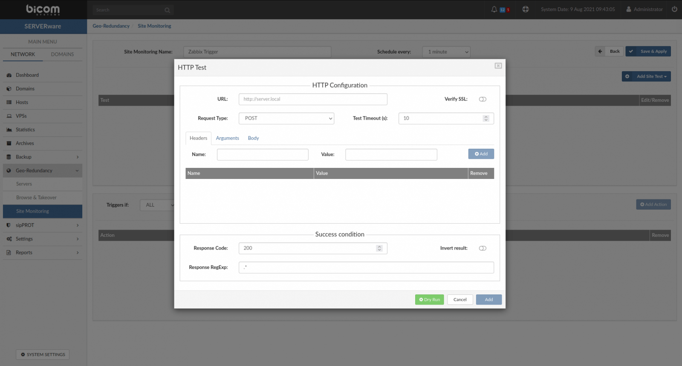Screen dimensions: 682x366
Task: Click the header Value input field
Action: click(x=391, y=155)
